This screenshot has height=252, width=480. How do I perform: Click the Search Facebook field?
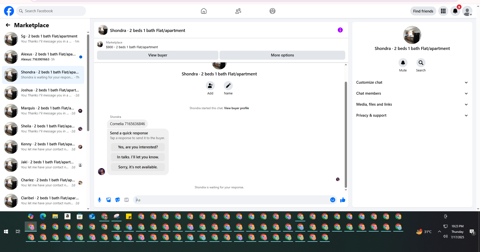click(x=51, y=11)
